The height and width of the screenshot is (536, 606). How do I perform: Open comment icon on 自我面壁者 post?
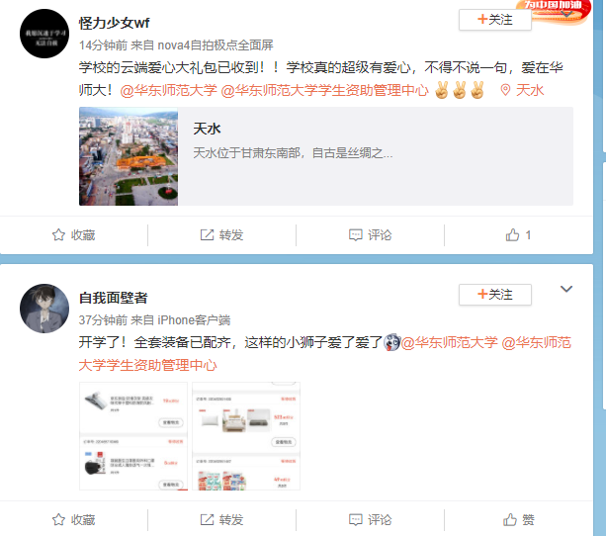355,519
